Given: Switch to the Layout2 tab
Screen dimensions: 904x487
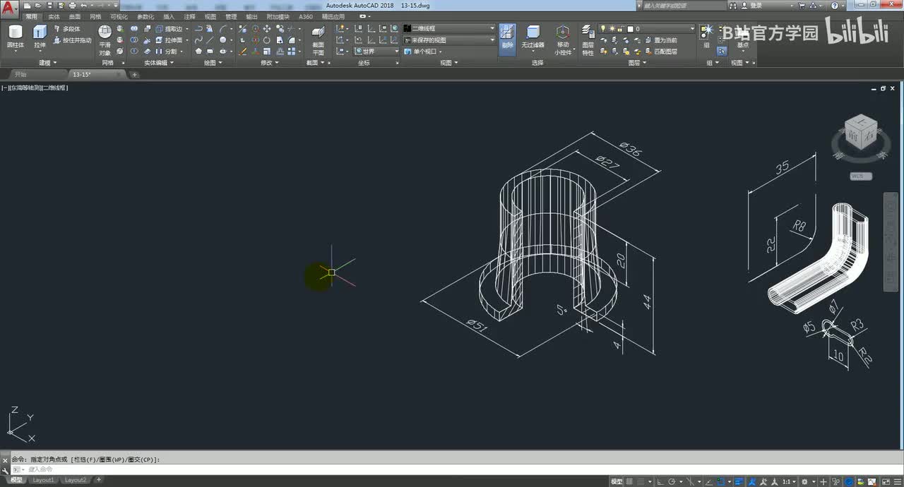Looking at the screenshot, I should (x=76, y=480).
